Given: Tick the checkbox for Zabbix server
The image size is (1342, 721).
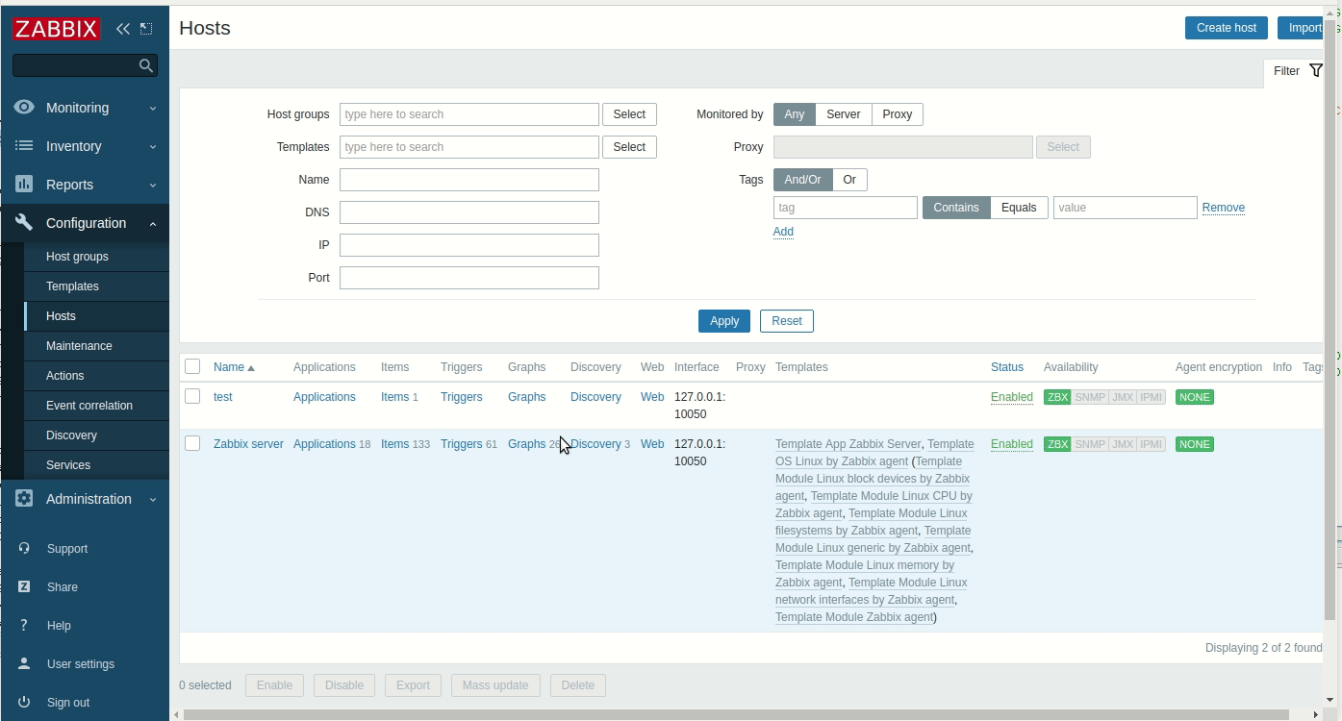Looking at the screenshot, I should (192, 443).
